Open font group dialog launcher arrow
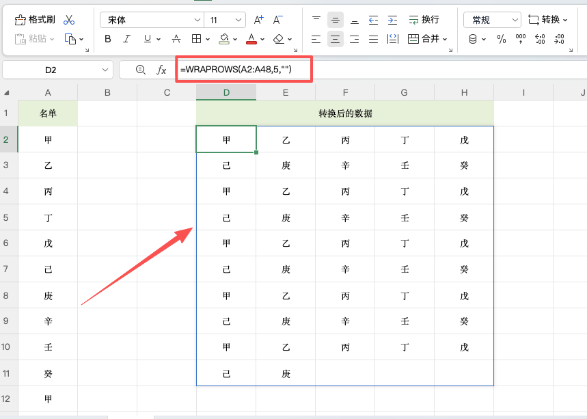Image resolution: width=587 pixels, height=419 pixels. [295, 50]
